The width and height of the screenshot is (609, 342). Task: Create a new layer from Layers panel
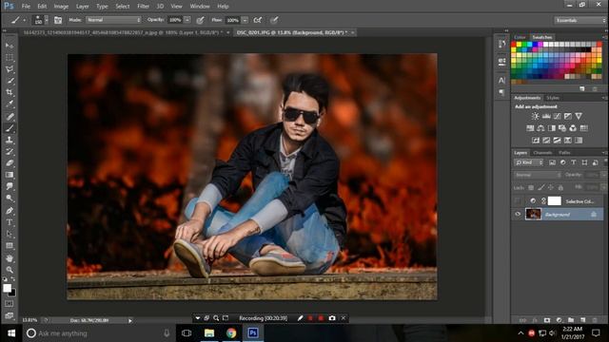(x=582, y=320)
